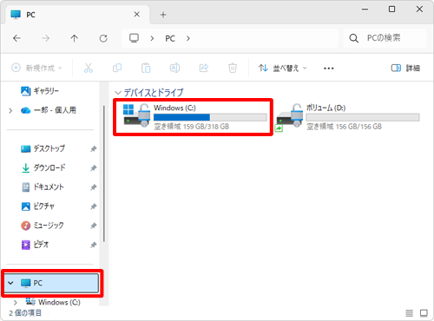Go up one folder level
This screenshot has width=434, height=321.
pos(75,38)
